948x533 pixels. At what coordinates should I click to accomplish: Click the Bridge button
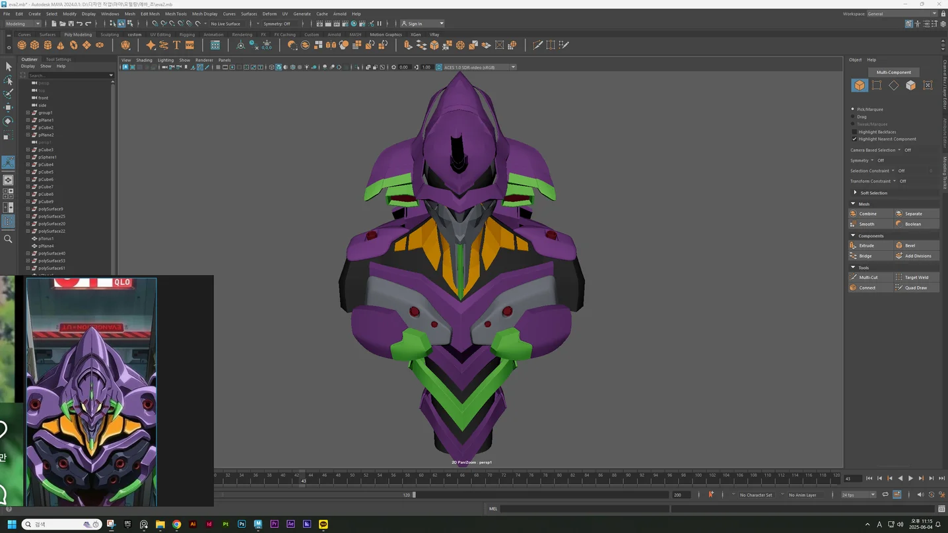click(x=871, y=256)
